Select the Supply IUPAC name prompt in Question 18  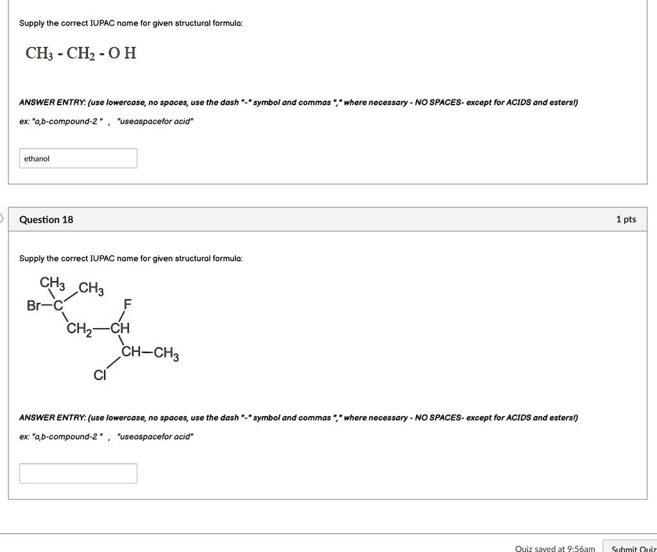(x=130, y=258)
